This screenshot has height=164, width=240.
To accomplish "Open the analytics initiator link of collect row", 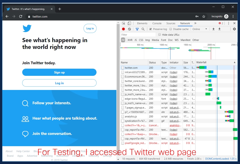I will pyautogui.click(x=175, y=125).
